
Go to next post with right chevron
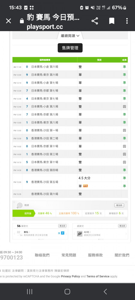tap(66, 234)
